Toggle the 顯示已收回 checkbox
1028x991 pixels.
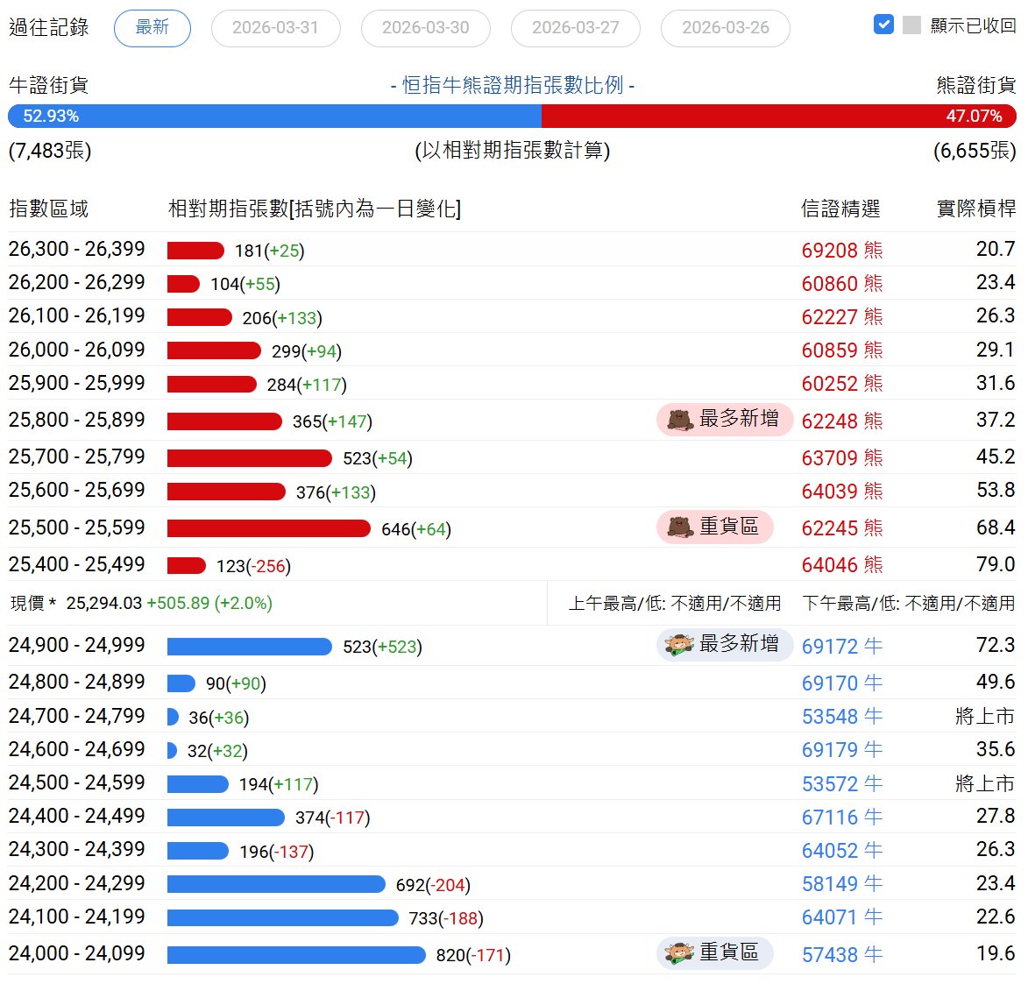pyautogui.click(x=883, y=25)
